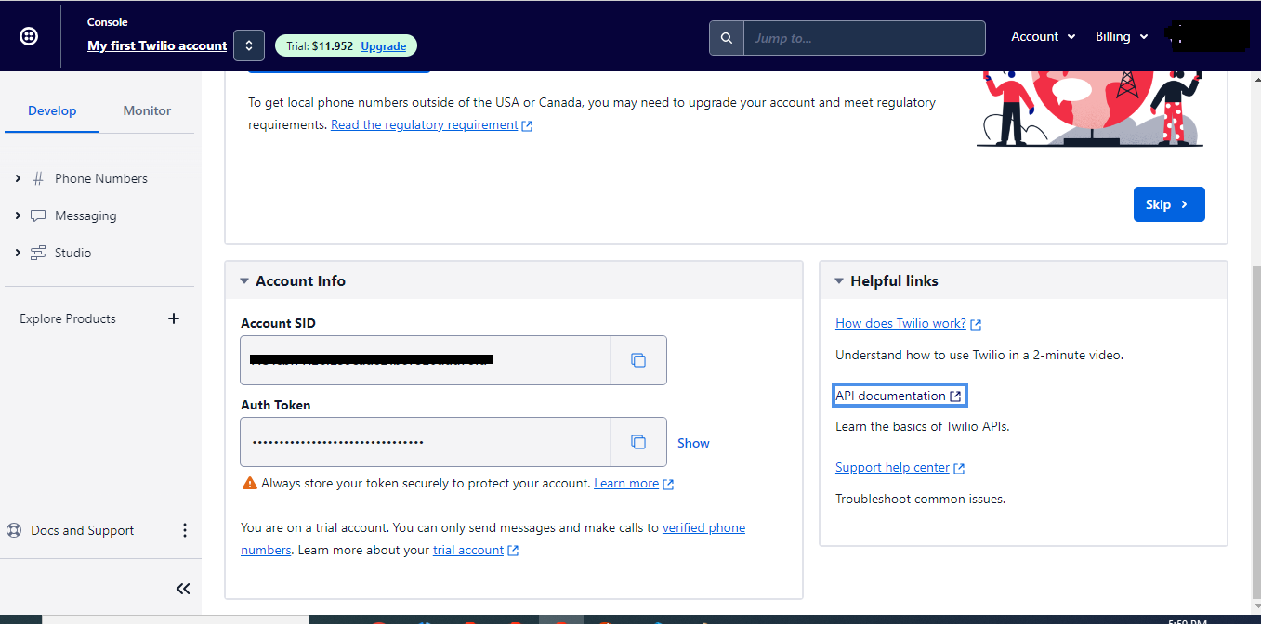Click the search magnifier icon
The height and width of the screenshot is (624, 1261).
tap(727, 38)
